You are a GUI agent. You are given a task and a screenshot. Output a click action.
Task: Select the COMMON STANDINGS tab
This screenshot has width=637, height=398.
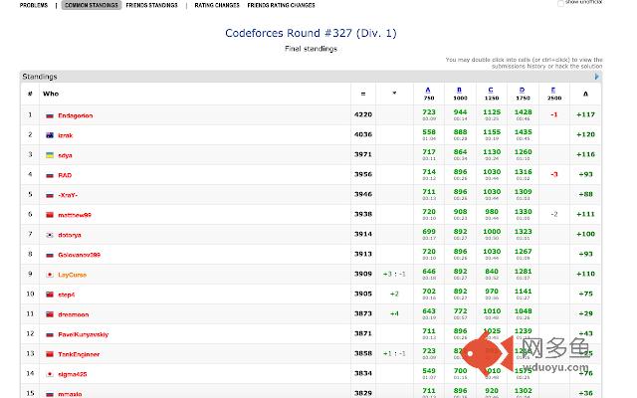(92, 5)
